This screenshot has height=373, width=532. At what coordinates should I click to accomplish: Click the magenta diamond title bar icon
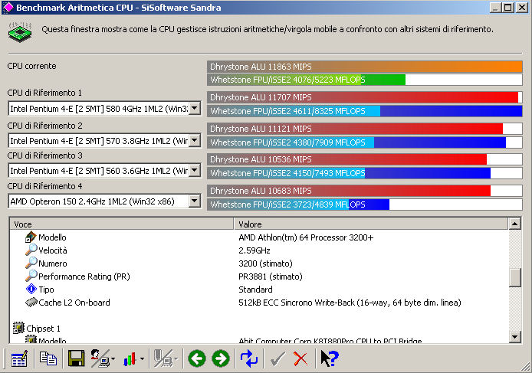point(8,8)
